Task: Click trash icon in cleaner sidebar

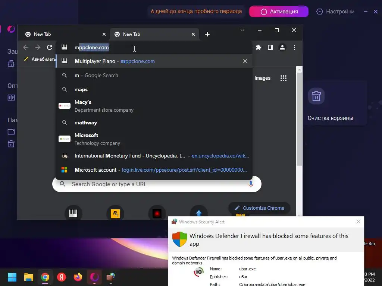Action: pos(11,144)
